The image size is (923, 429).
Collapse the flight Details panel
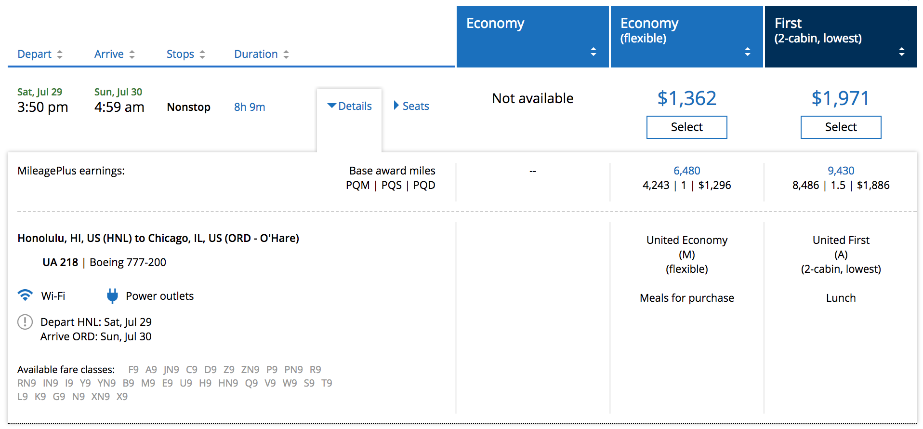click(x=350, y=106)
